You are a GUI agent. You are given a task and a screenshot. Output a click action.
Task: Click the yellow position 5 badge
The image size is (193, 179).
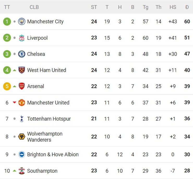[7, 86]
